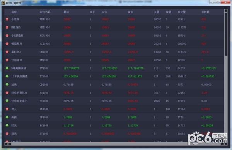Click the green down arrow next to 英镑
This screenshot has width=232, height=150.
tap(7, 117)
